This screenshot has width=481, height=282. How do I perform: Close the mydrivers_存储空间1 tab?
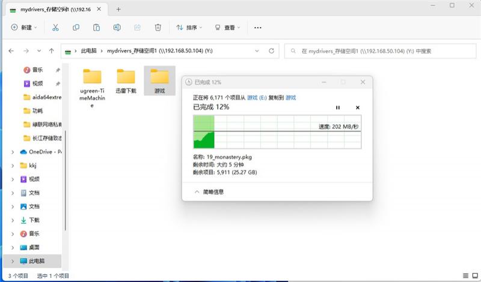(x=99, y=9)
